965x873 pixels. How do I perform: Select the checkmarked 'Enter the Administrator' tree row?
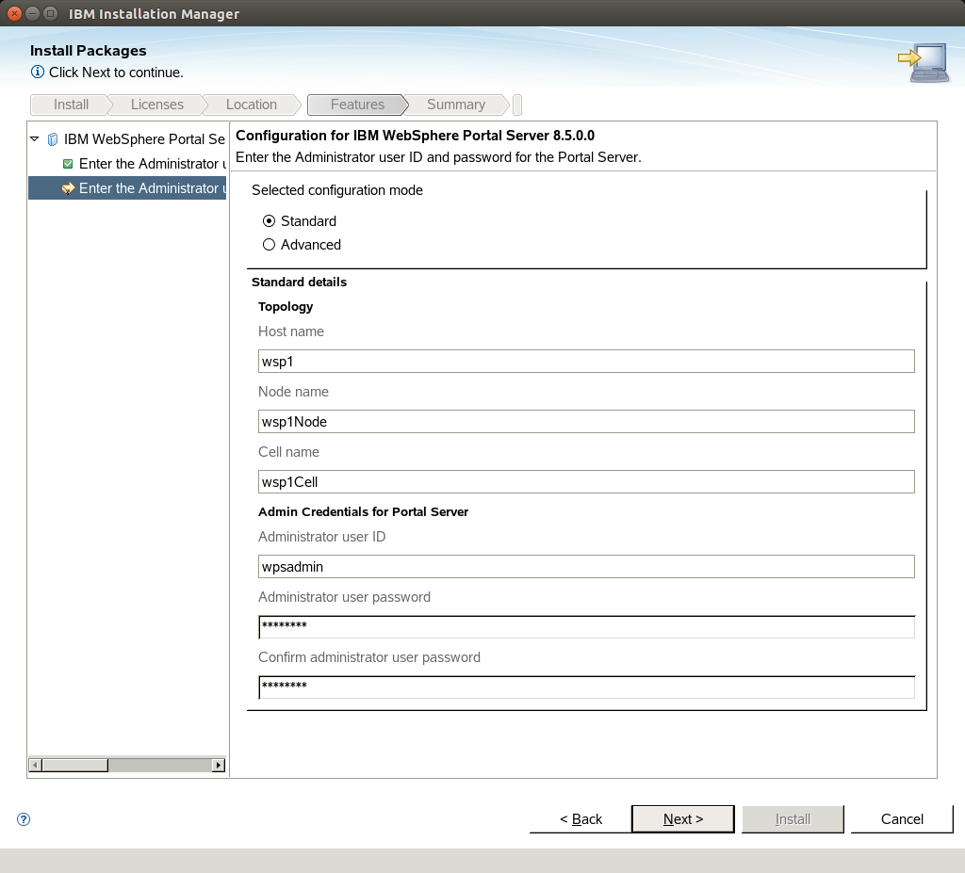tap(153, 164)
